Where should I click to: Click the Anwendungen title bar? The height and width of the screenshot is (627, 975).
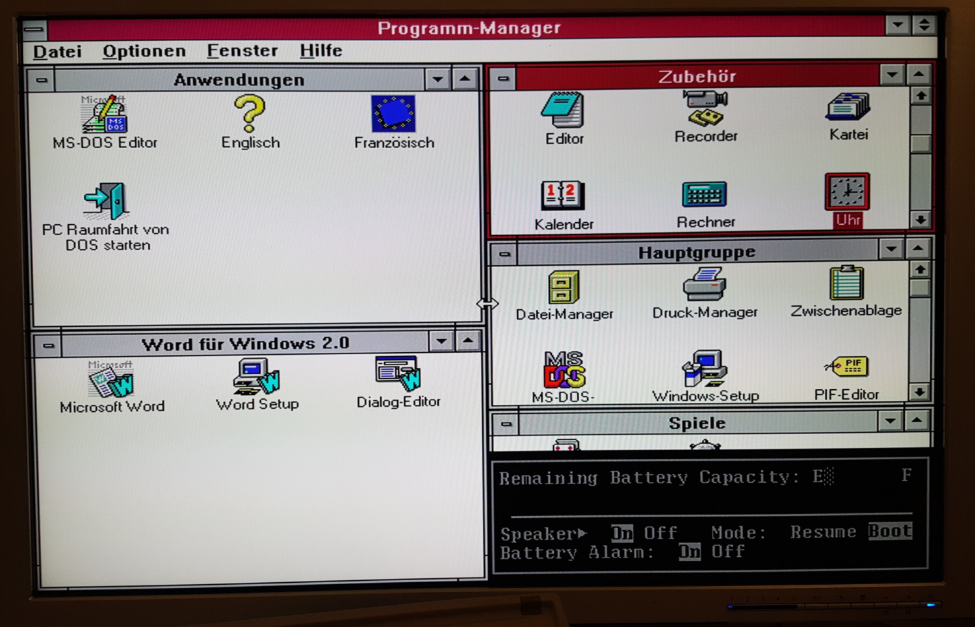239,80
